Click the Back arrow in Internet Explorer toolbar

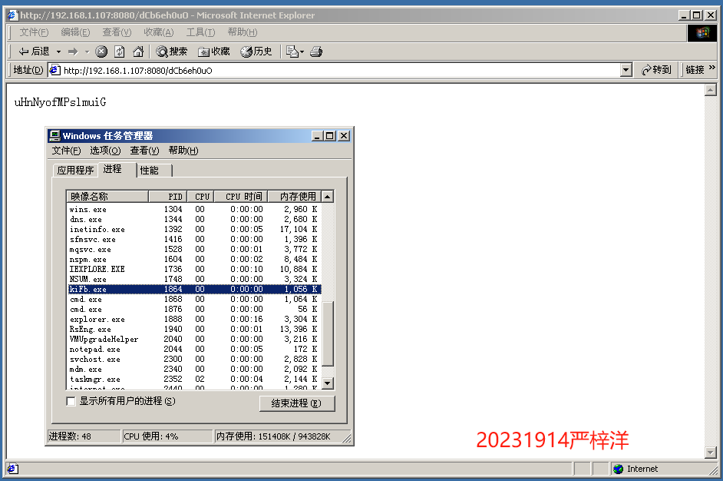[x=34, y=51]
